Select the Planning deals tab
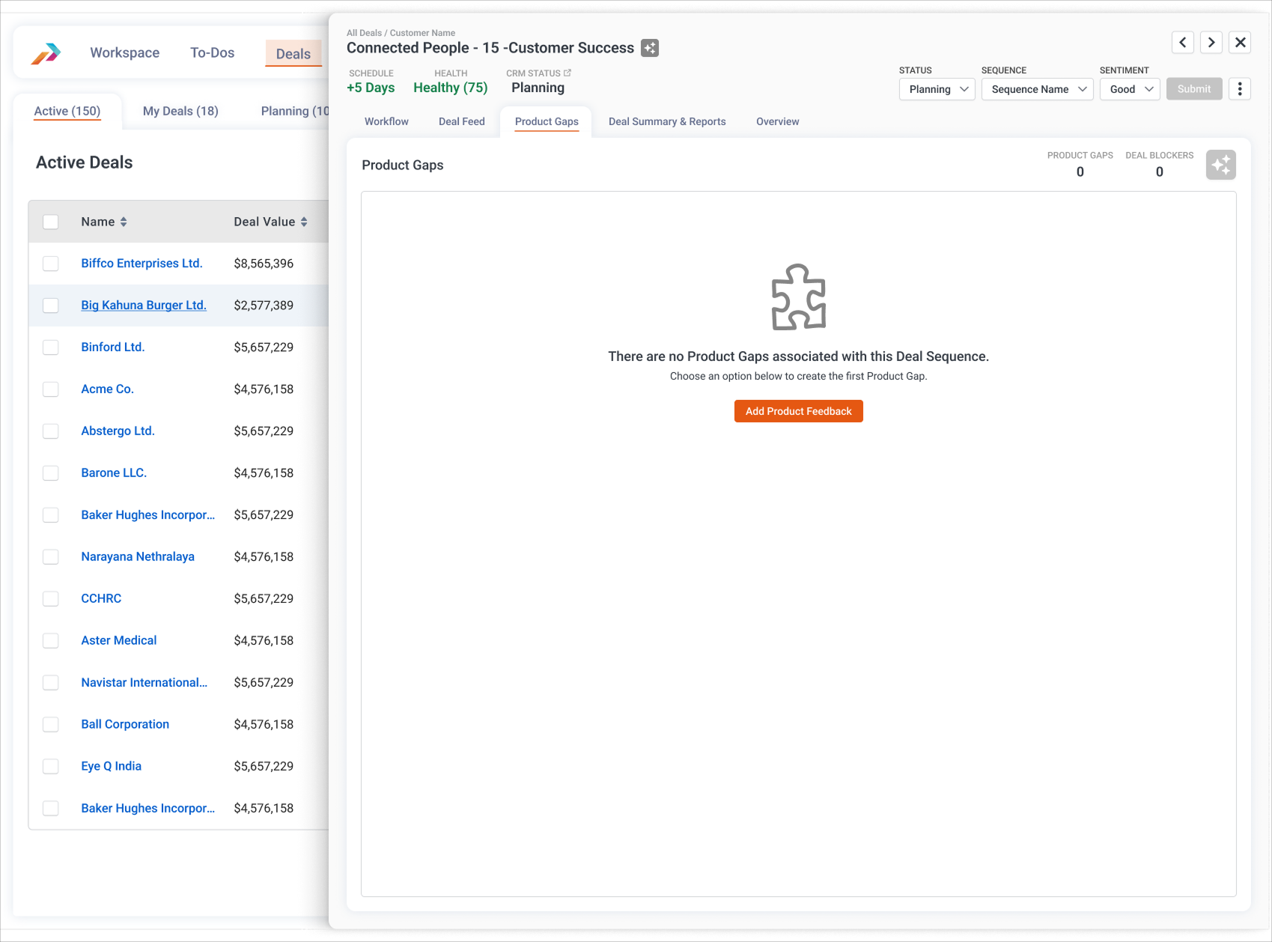Screen dimensions: 1272x942 pyautogui.click(x=295, y=111)
